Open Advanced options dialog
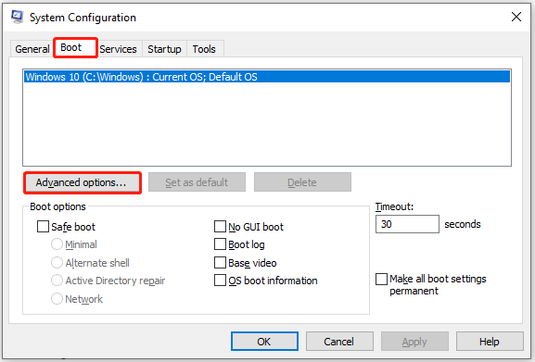 [83, 182]
